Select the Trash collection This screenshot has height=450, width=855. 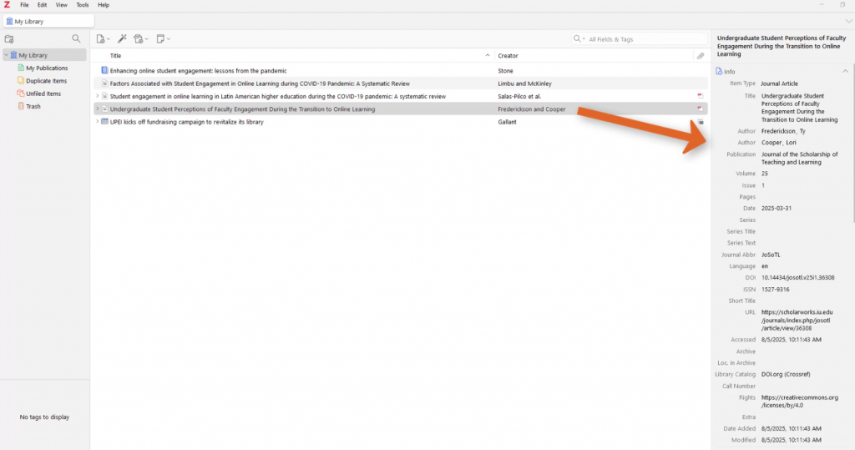pos(33,106)
